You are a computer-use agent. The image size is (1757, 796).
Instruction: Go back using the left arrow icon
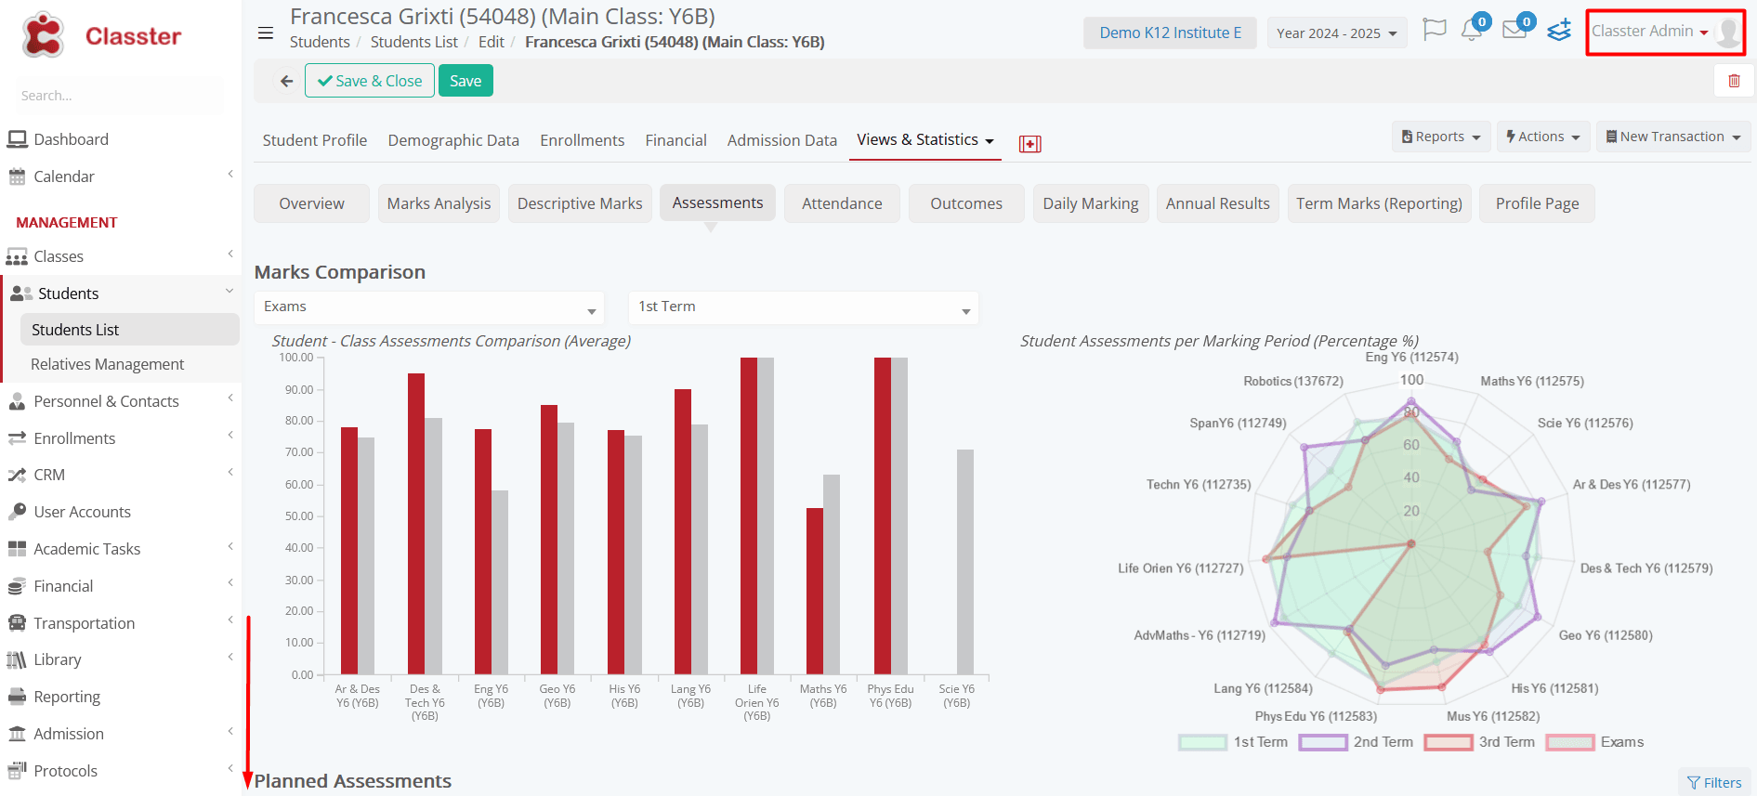[x=286, y=82]
